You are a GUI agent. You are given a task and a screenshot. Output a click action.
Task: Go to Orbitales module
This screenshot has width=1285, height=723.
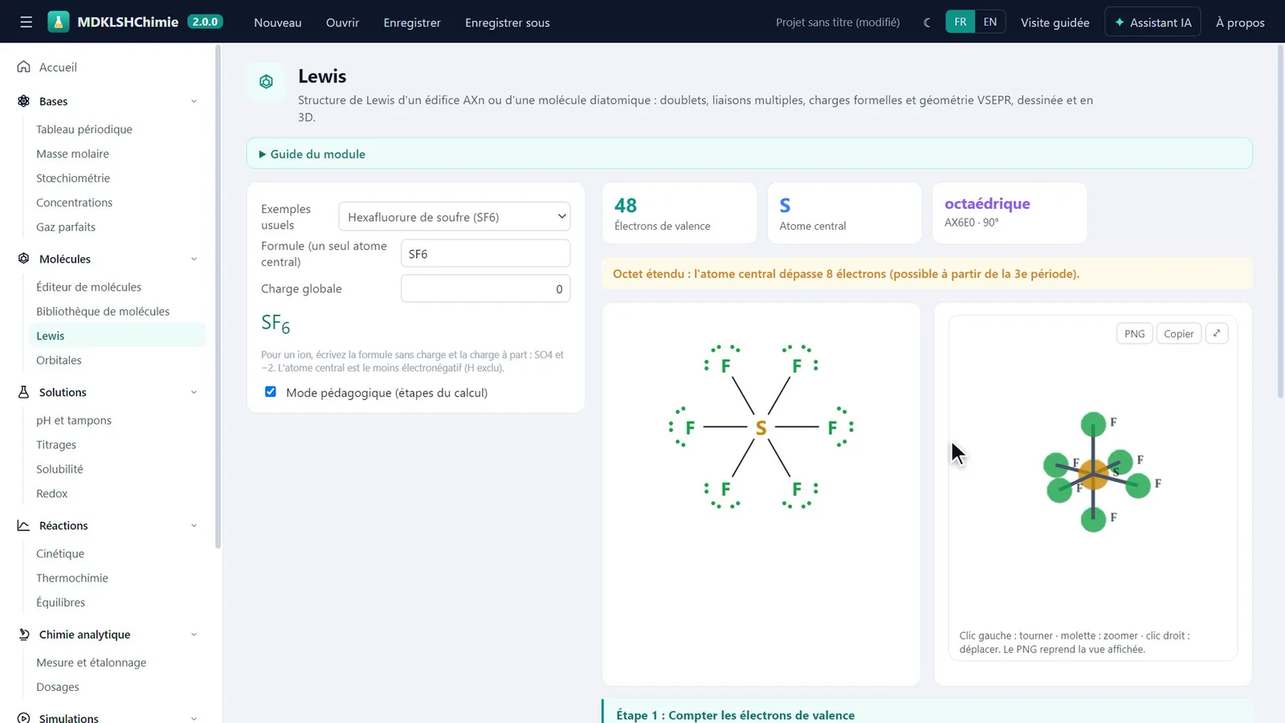pyautogui.click(x=59, y=360)
